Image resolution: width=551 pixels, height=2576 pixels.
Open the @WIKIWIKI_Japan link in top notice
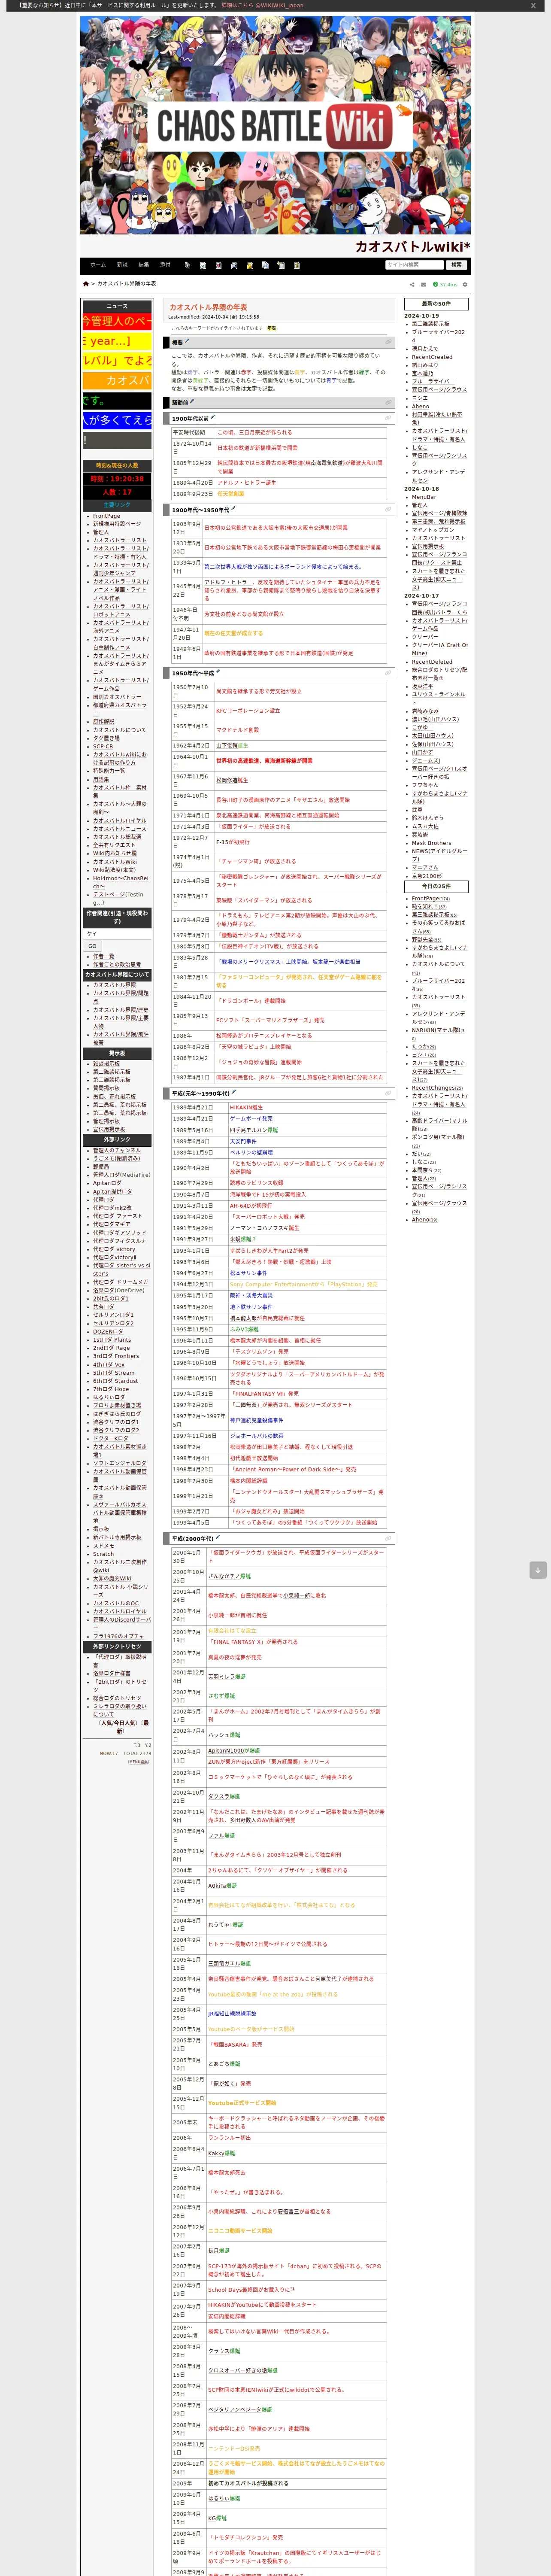point(280,5)
